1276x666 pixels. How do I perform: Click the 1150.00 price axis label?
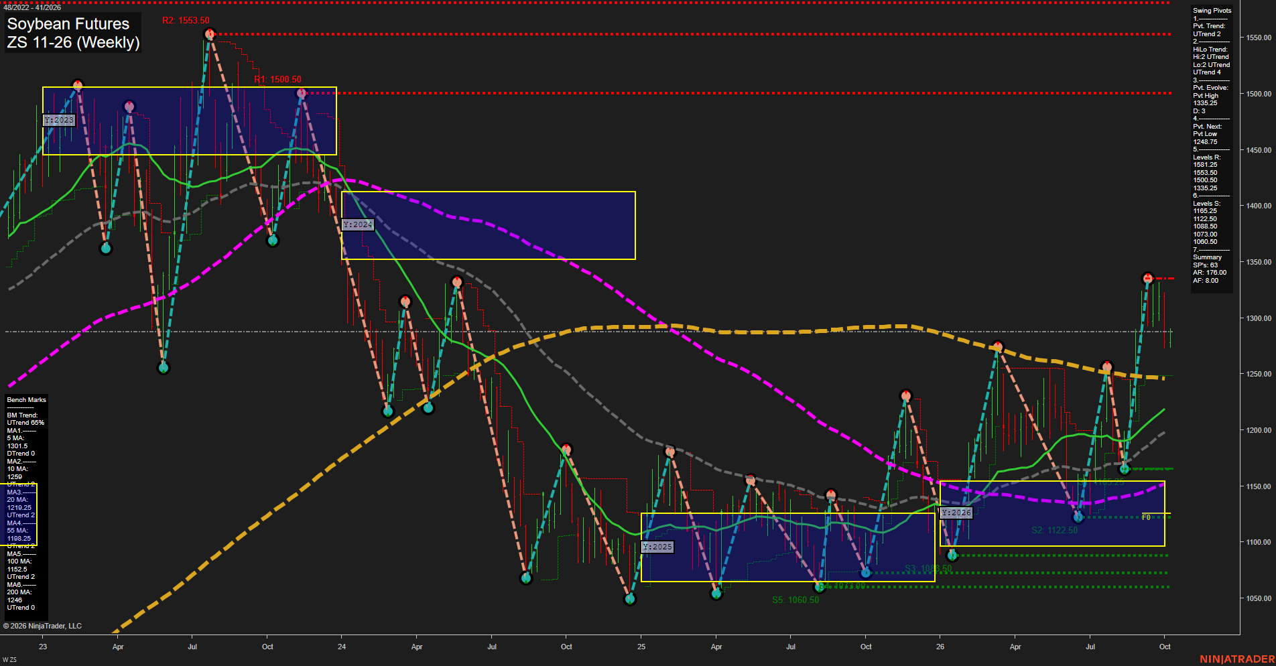click(1259, 486)
